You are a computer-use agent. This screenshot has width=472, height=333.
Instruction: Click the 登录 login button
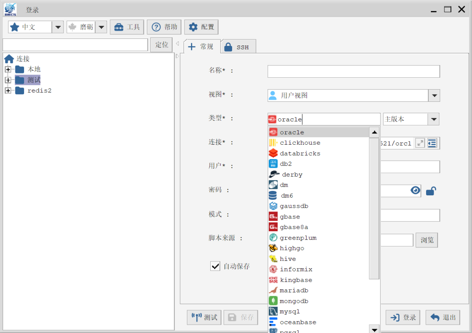[403, 317]
